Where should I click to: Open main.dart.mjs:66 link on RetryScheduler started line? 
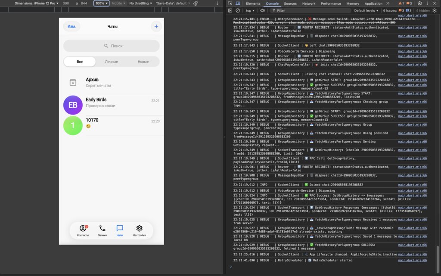click(412, 260)
